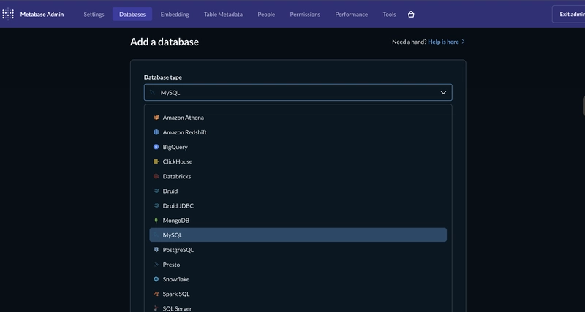Click the Database type selection field
The width and height of the screenshot is (585, 312).
click(298, 93)
